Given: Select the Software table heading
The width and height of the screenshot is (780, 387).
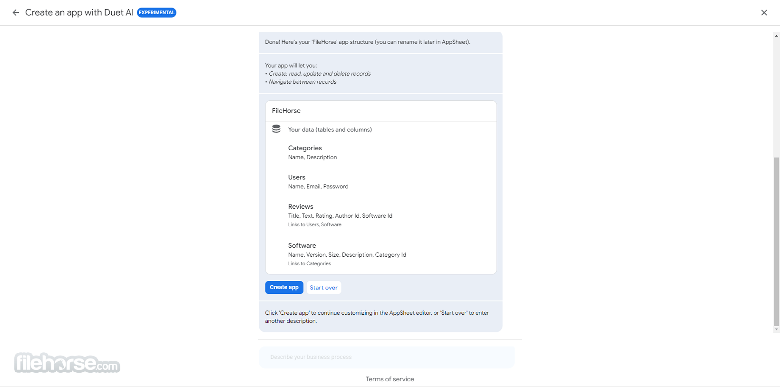Looking at the screenshot, I should (302, 246).
